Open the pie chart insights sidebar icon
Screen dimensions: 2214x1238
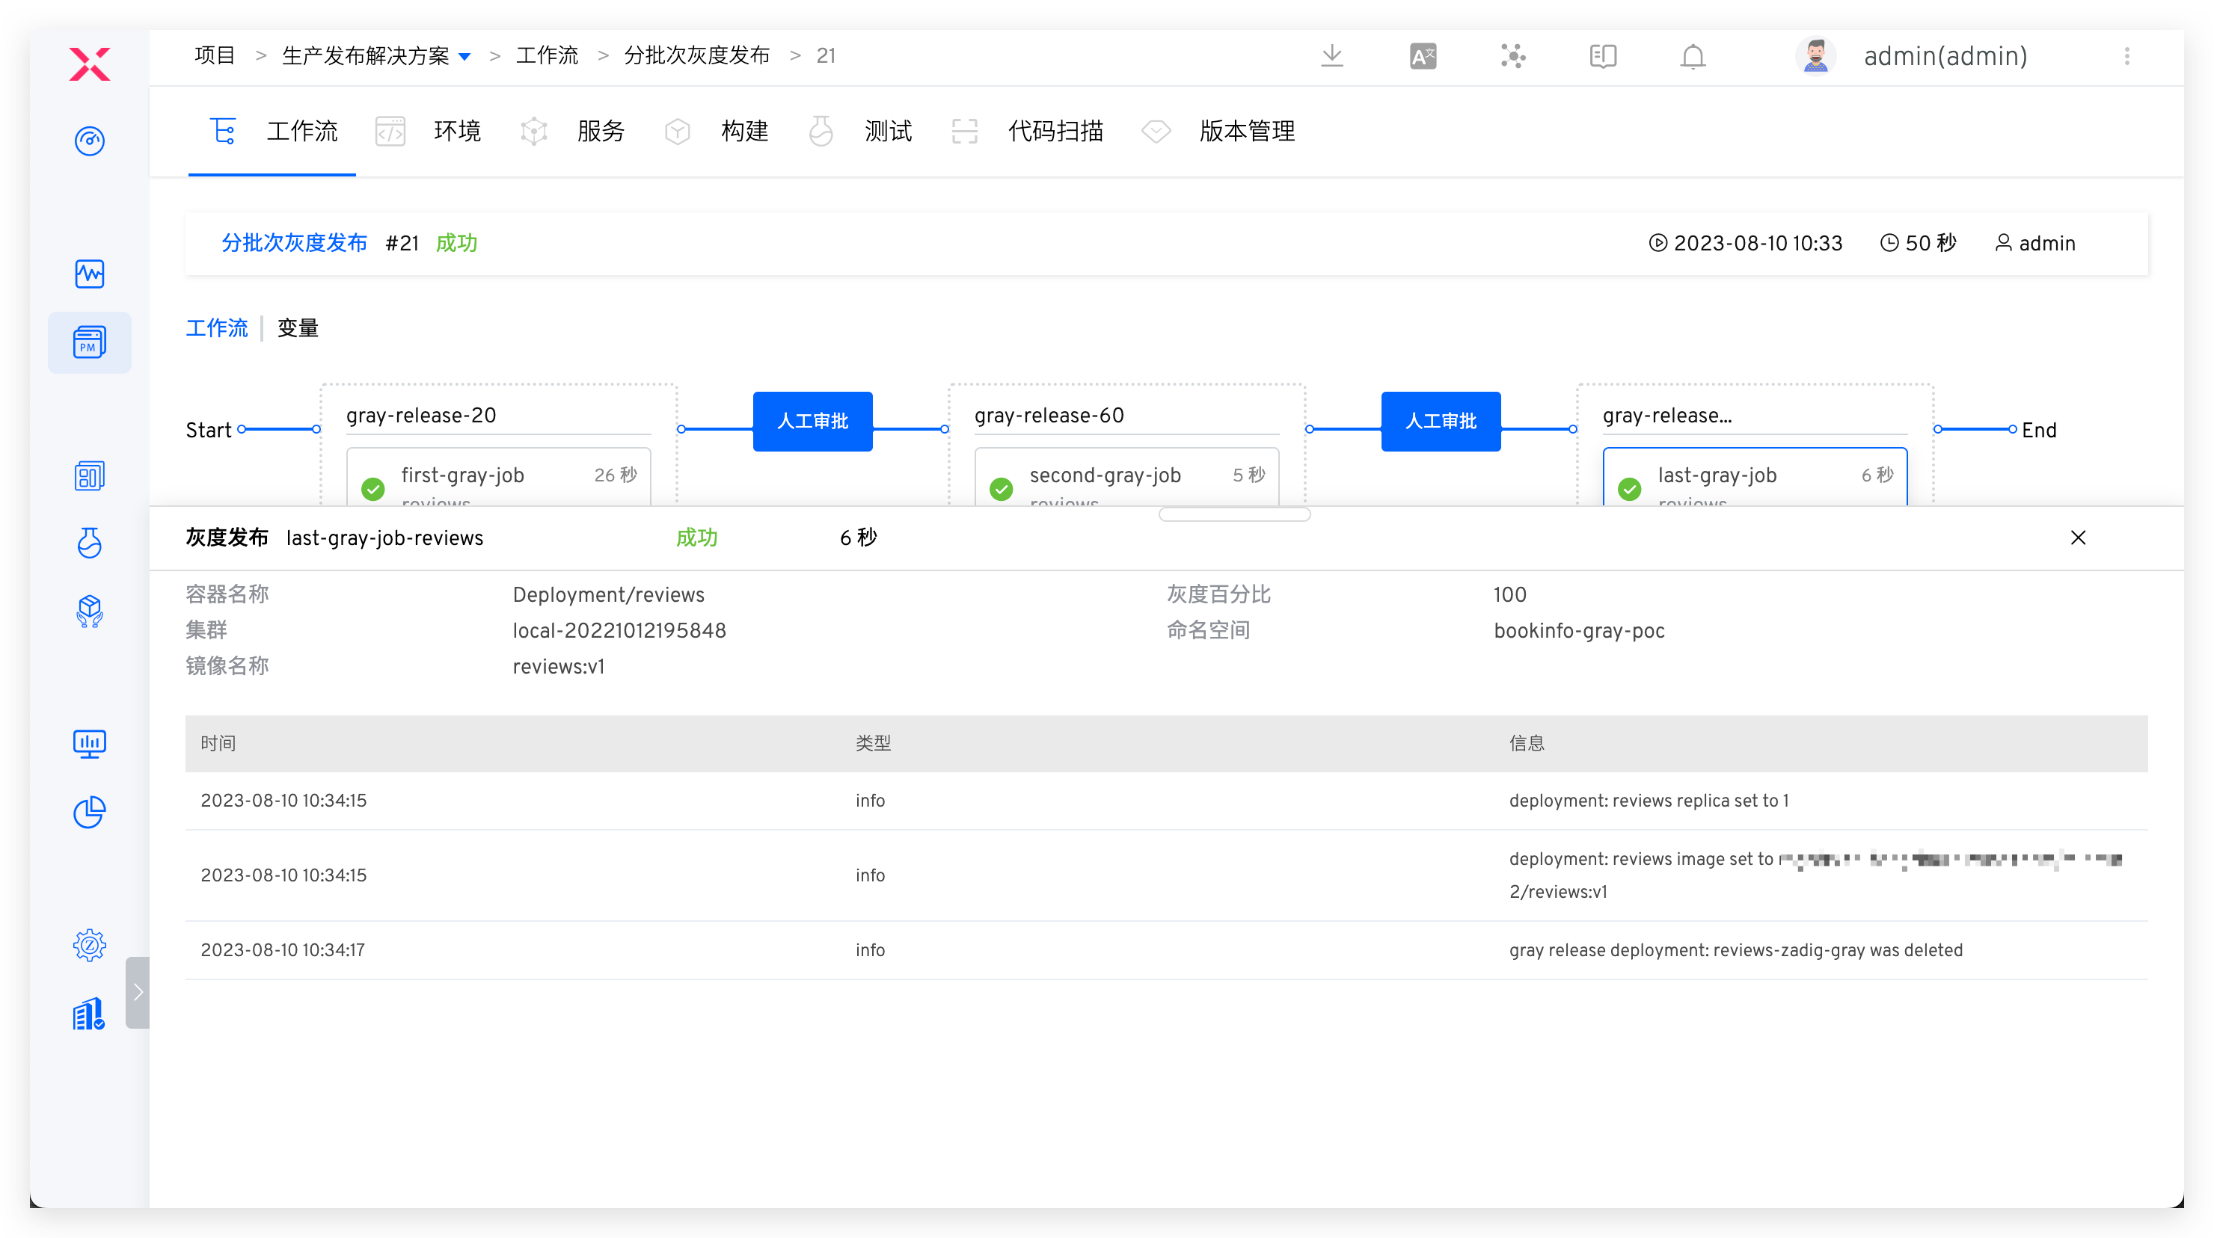90,812
